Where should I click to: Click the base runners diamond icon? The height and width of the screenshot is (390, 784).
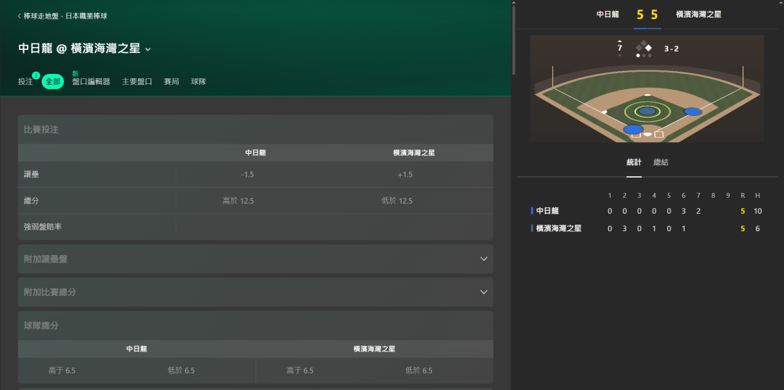click(x=643, y=47)
